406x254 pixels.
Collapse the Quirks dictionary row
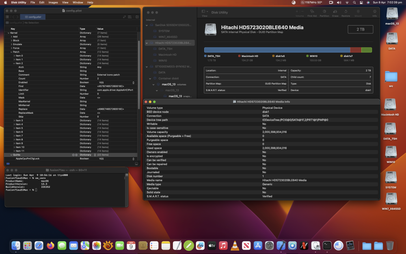point(11,155)
